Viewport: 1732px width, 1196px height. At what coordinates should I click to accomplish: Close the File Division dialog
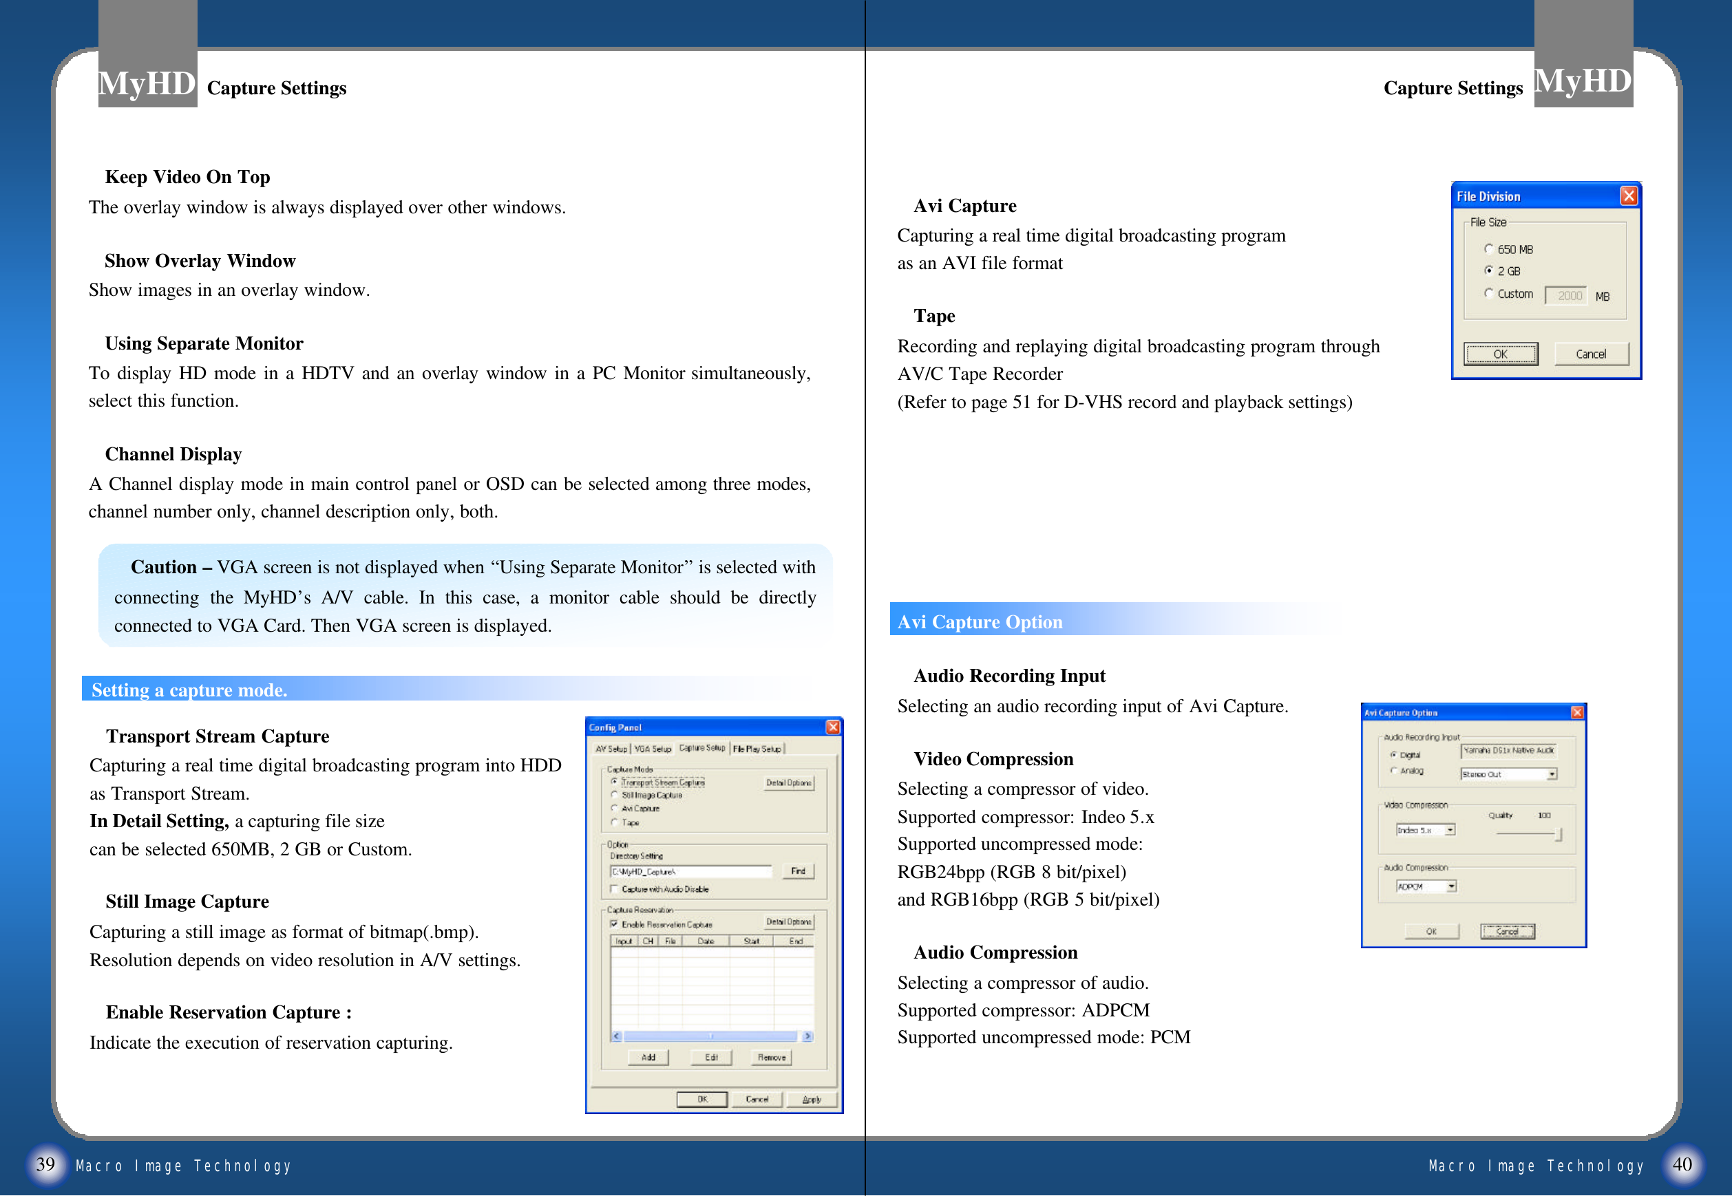1628,196
